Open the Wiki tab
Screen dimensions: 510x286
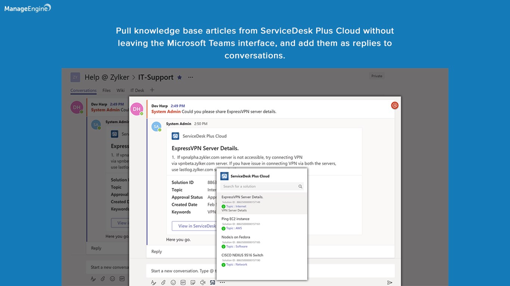(121, 90)
